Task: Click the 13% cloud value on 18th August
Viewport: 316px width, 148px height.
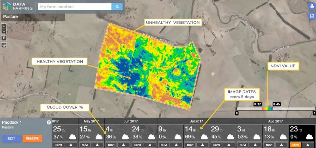Action: [x=269, y=137]
